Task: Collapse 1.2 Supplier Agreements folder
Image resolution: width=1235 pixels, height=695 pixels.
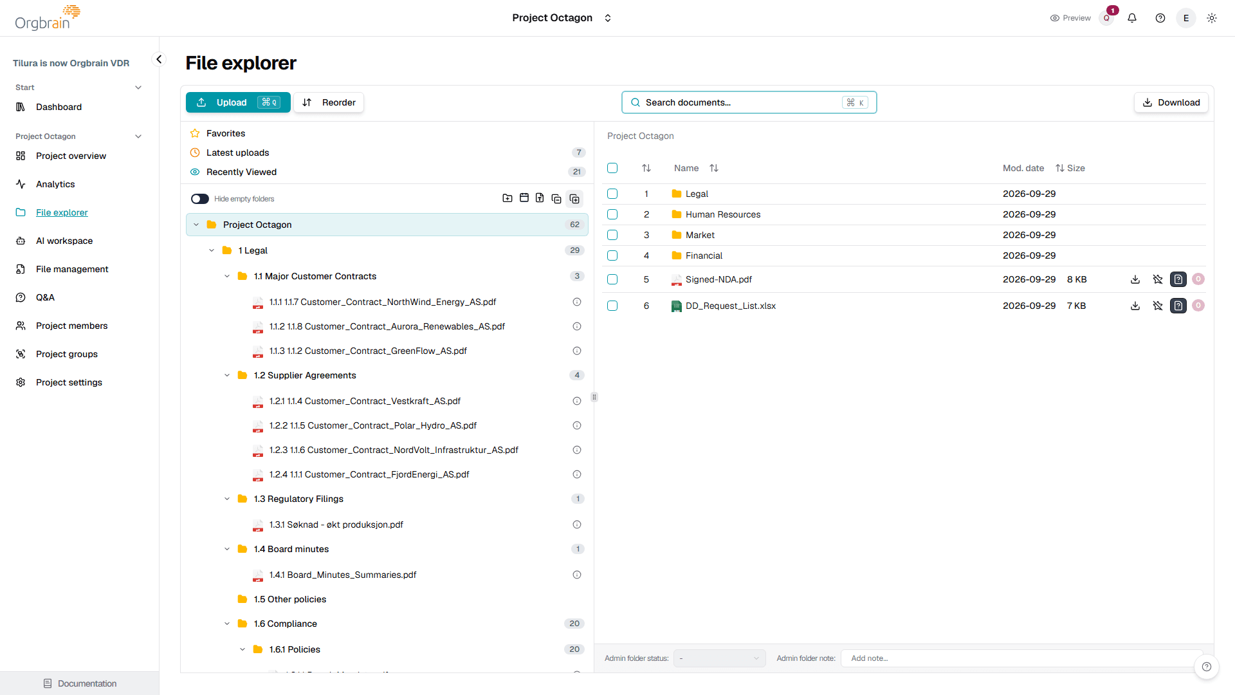Action: [227, 375]
